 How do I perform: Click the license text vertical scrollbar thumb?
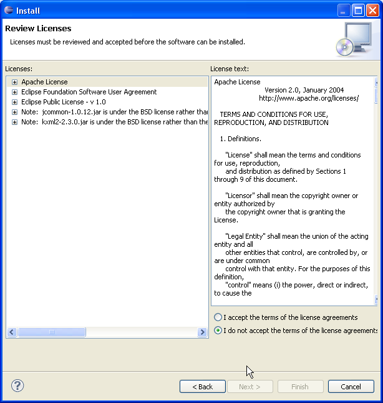[376, 96]
